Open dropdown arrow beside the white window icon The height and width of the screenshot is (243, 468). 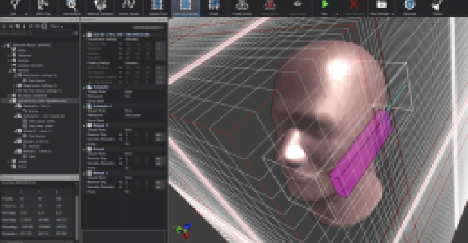point(393,14)
